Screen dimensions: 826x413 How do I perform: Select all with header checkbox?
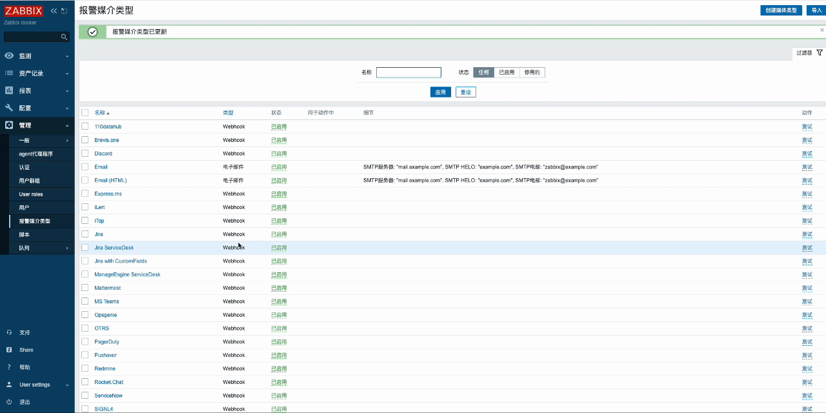85,112
